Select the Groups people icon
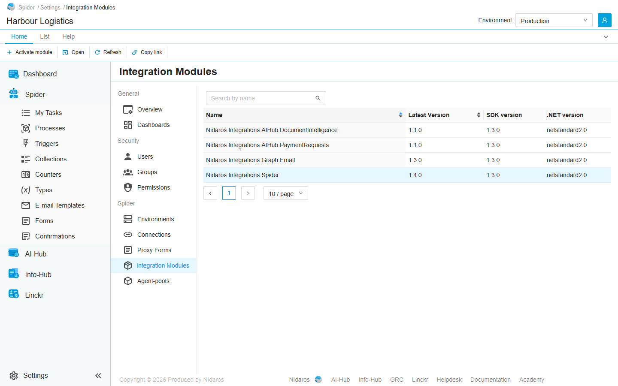 pos(128,172)
